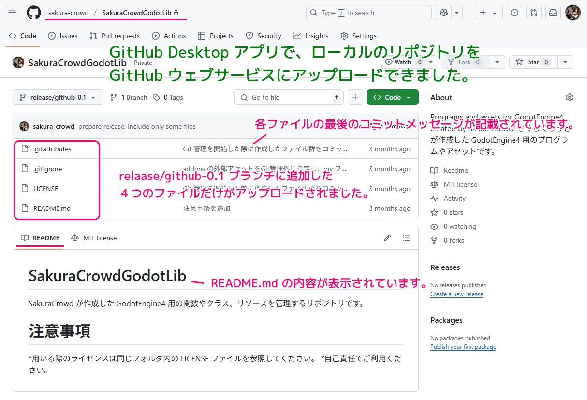Click the Create a new release link
The width and height of the screenshot is (587, 400).
coord(456,294)
